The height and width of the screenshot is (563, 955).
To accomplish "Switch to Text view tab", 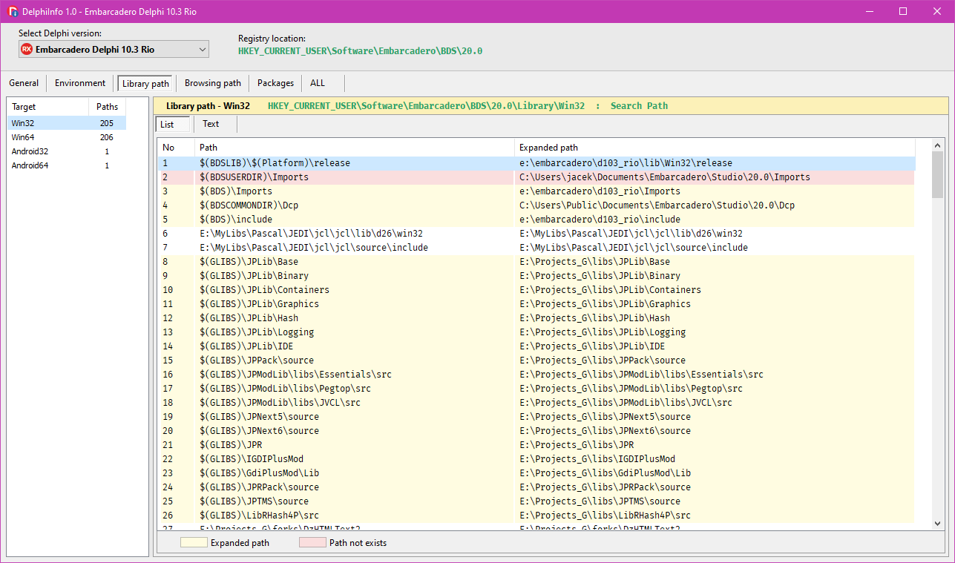I will 211,125.
